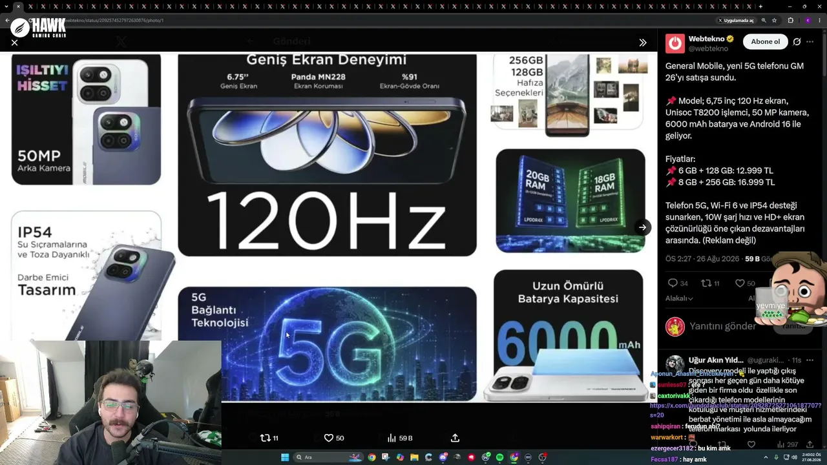Open a new browser tab with plus
This screenshot has height=465, width=827.
(760, 6)
